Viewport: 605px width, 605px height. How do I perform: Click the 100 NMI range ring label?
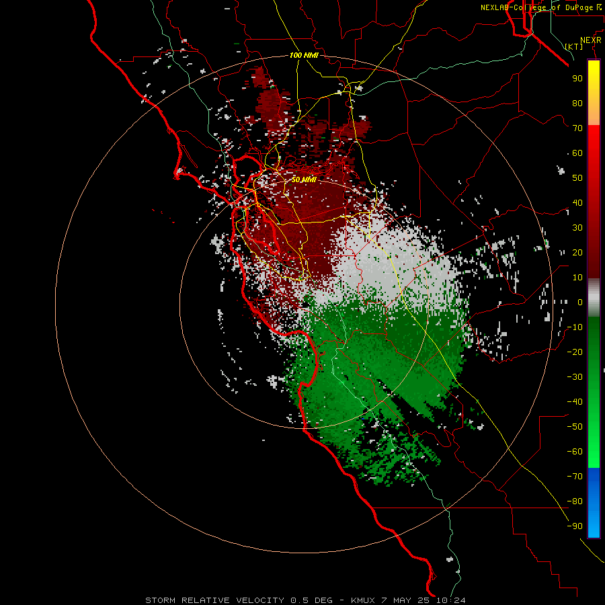(x=304, y=55)
